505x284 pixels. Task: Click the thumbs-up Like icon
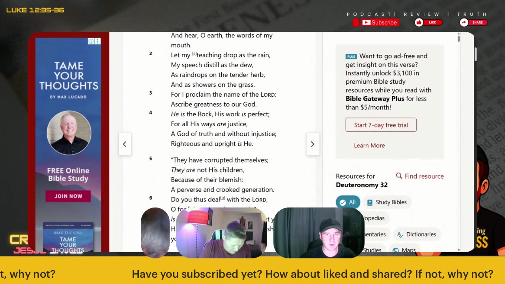[x=419, y=22]
